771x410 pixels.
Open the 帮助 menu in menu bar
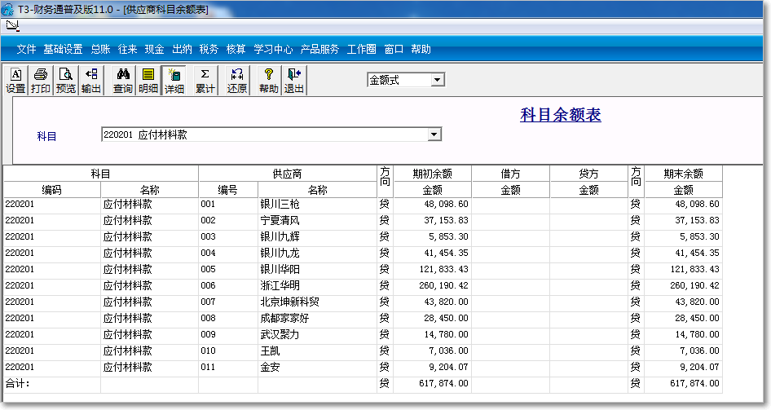click(x=421, y=49)
